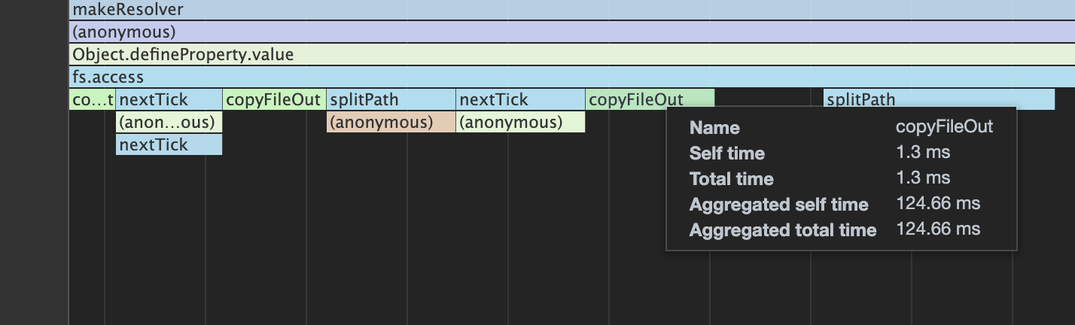Click the top-level (anonymous) purple bar
The image size is (1075, 325).
click(571, 32)
